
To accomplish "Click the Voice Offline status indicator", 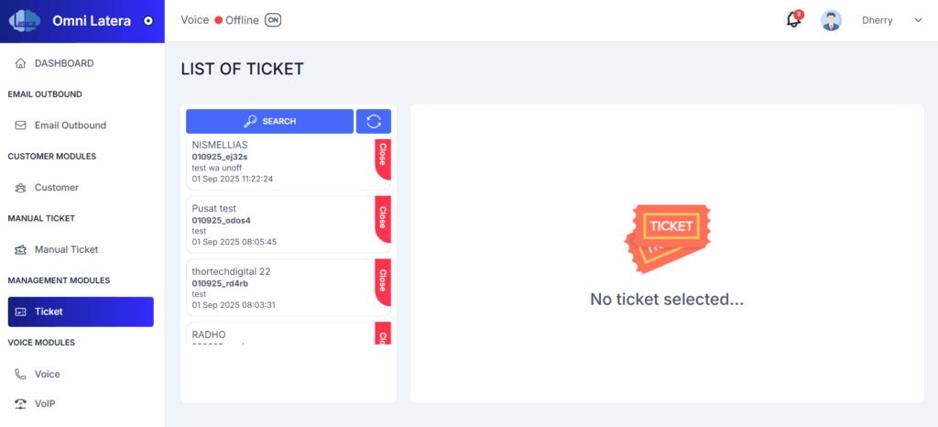I will 236,20.
